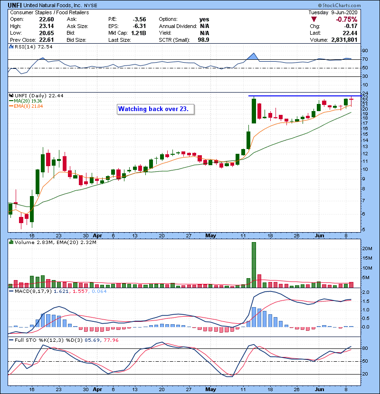Click the 2.0 label on the MACD axis
The width and height of the screenshot is (380, 394).
pyautogui.click(x=366, y=292)
